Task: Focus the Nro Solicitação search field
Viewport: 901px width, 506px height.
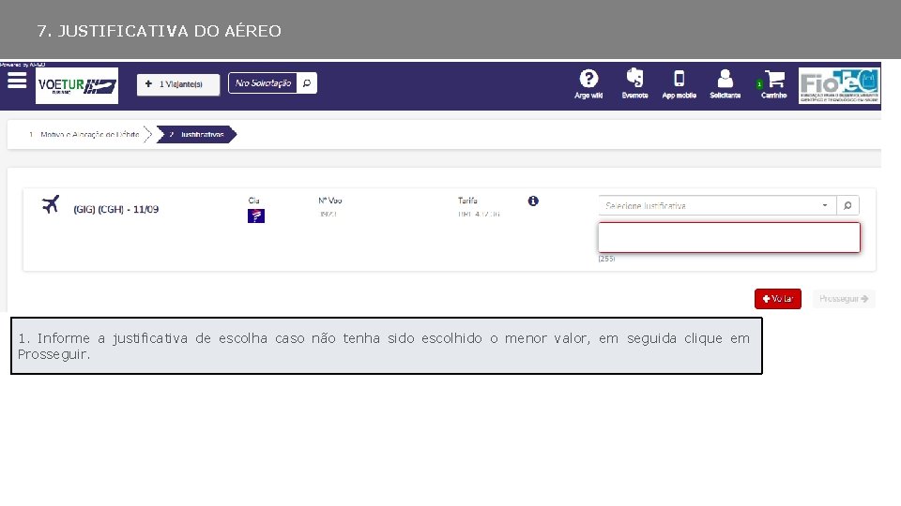Action: click(263, 83)
